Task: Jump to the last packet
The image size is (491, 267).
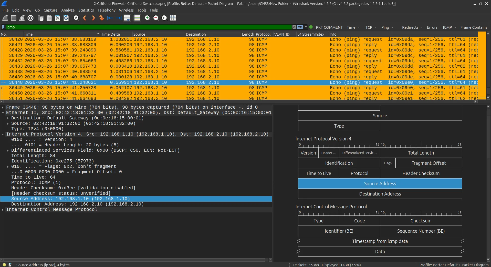Action: 119,18
